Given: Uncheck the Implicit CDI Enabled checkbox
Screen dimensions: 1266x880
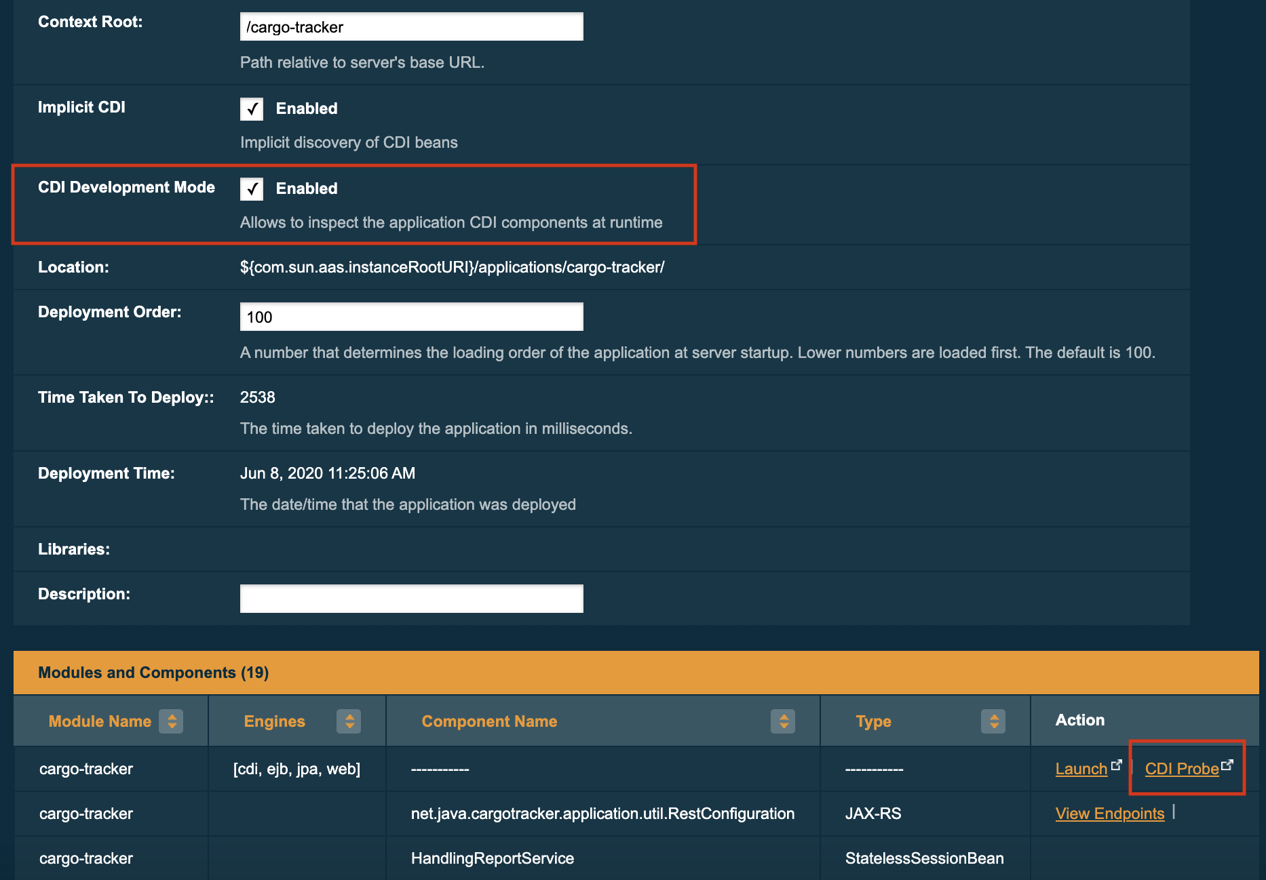Looking at the screenshot, I should pos(252,109).
